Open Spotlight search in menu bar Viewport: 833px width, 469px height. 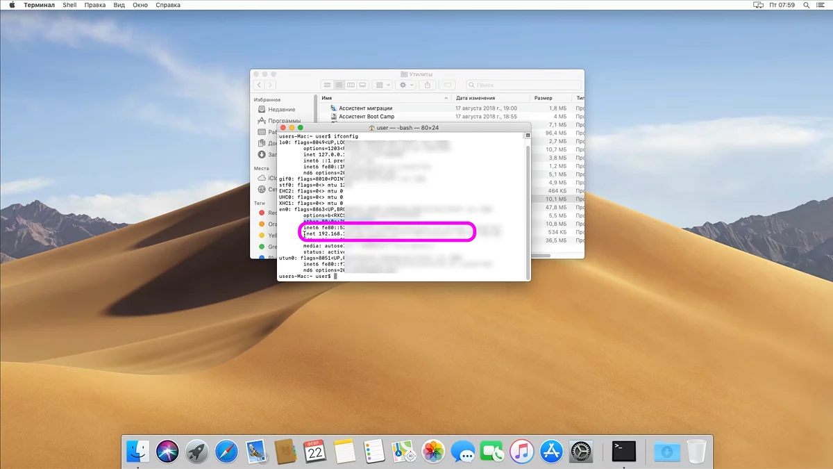(x=806, y=5)
